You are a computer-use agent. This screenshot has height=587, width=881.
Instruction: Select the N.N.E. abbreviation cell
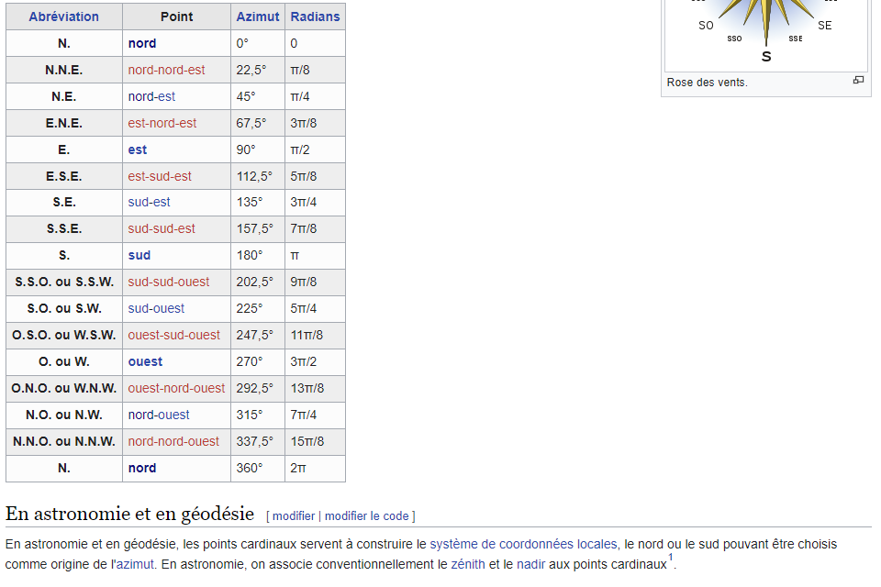(x=64, y=70)
